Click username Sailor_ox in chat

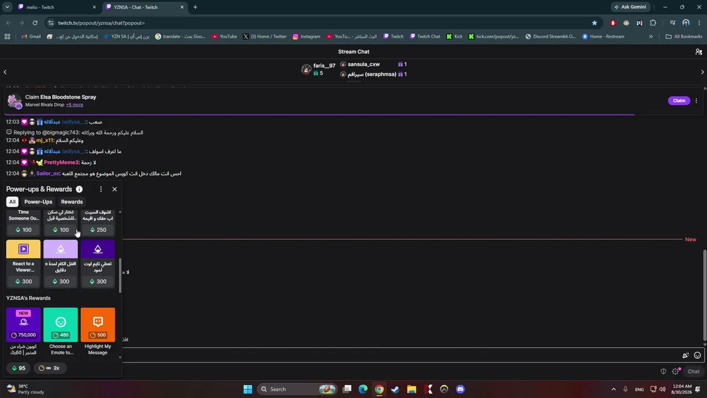pyautogui.click(x=48, y=174)
